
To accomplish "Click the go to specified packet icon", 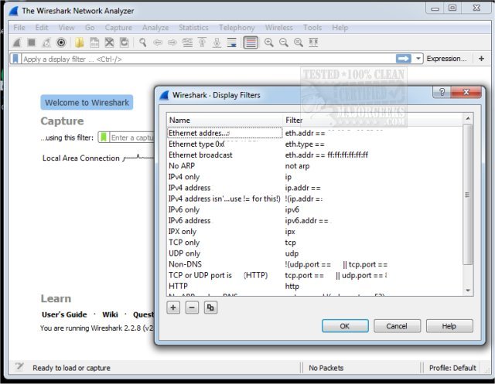I will pos(187,42).
